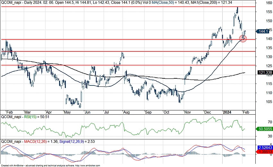The width and height of the screenshot is (273, 167).
Task: Click the 70 level on RSI axis
Action: (x=270, y=122)
